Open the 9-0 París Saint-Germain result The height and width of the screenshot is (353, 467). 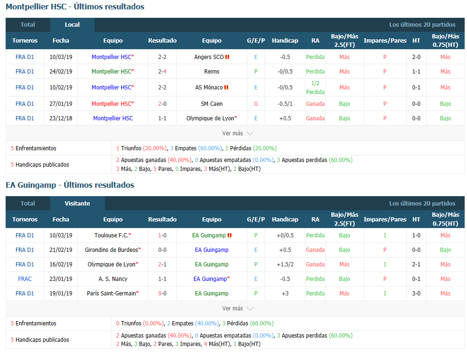point(163,293)
